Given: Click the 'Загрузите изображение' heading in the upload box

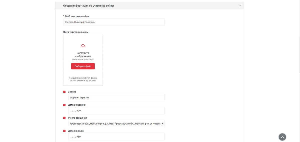Looking at the screenshot, I should tap(83, 55).
